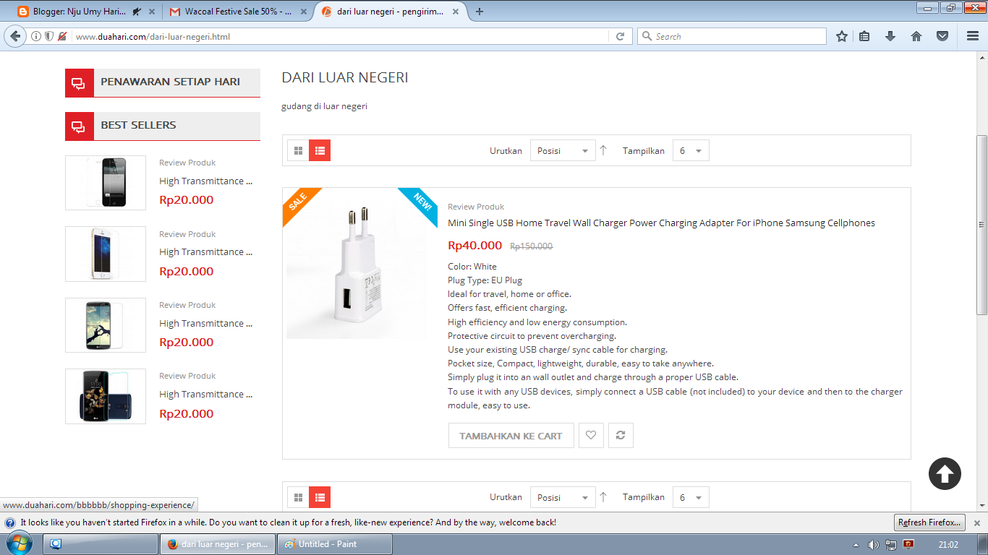This screenshot has height=555, width=988.
Task: Click the Firefox Search box
Action: (x=731, y=36)
